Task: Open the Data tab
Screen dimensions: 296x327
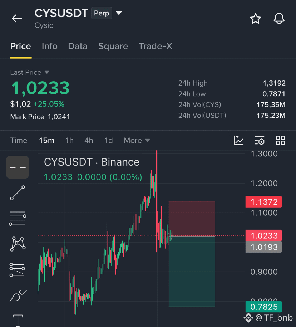Action: click(78, 46)
